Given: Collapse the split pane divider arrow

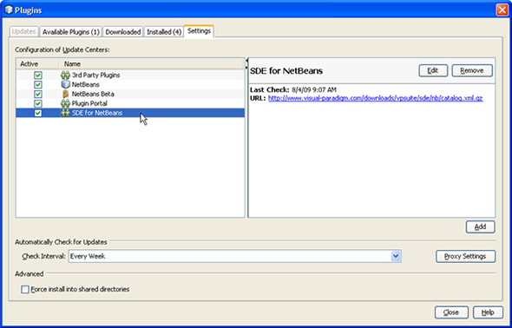Looking at the screenshot, I should click(246, 60).
